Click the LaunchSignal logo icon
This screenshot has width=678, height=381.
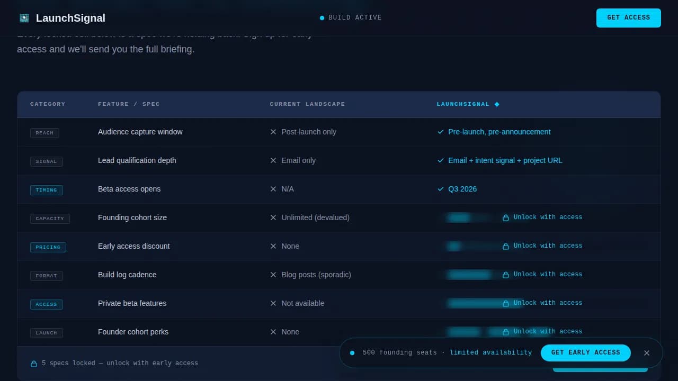pyautogui.click(x=24, y=18)
